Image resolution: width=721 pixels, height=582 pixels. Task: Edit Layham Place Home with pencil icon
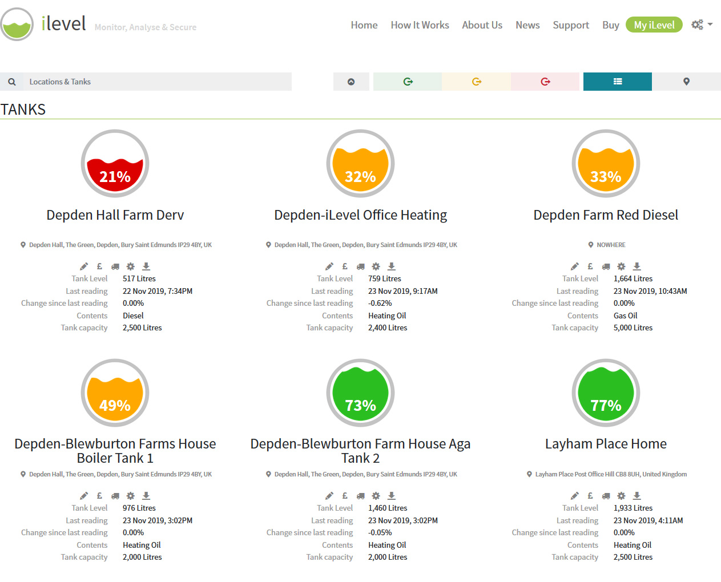pos(575,496)
